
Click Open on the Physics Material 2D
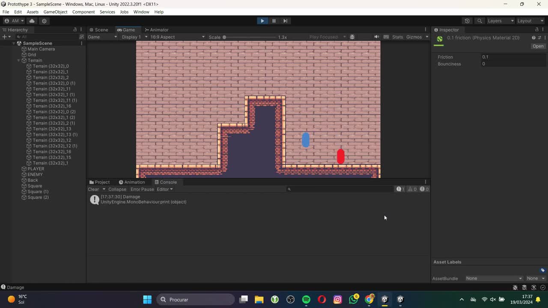point(538,46)
